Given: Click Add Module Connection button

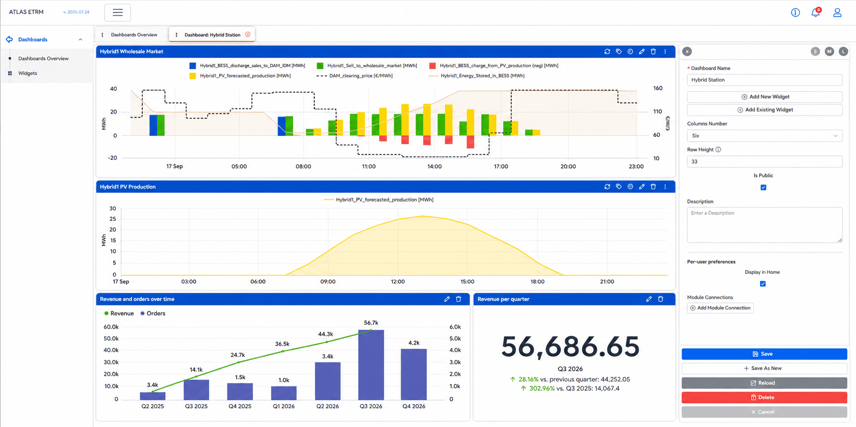Looking at the screenshot, I should coord(720,308).
